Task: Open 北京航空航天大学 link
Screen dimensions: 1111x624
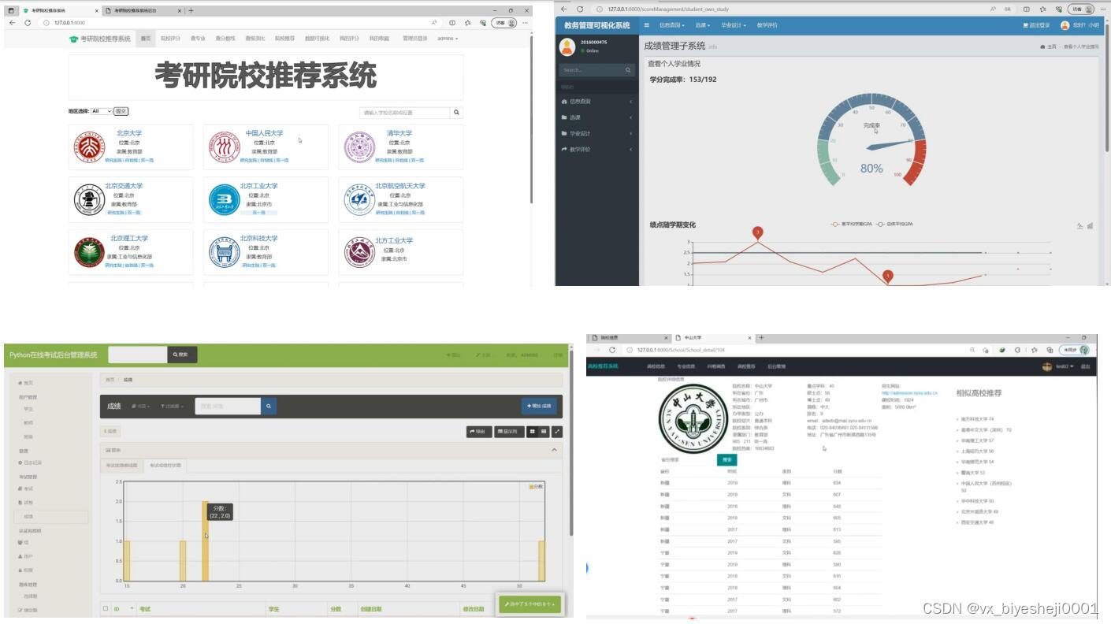Action: click(x=399, y=186)
